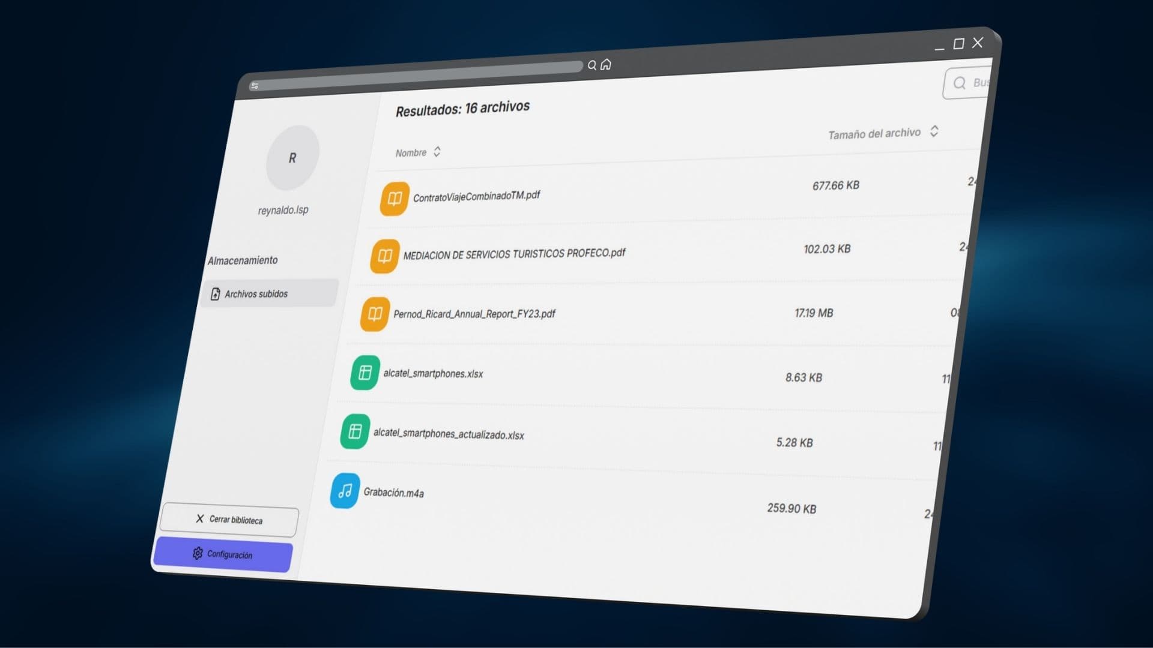Sort by Tamaño del archivo arrows
Screen dimensions: 1153x648
934,131
